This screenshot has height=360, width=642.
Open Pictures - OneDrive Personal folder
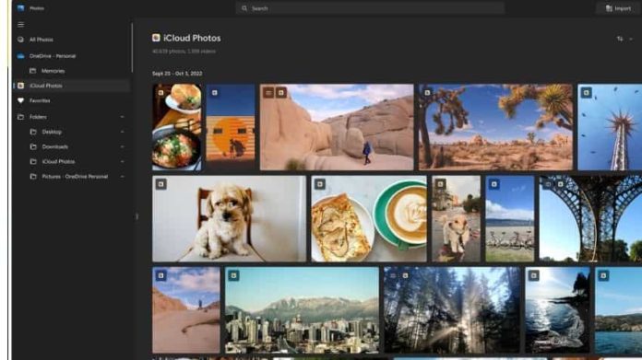[x=75, y=177]
